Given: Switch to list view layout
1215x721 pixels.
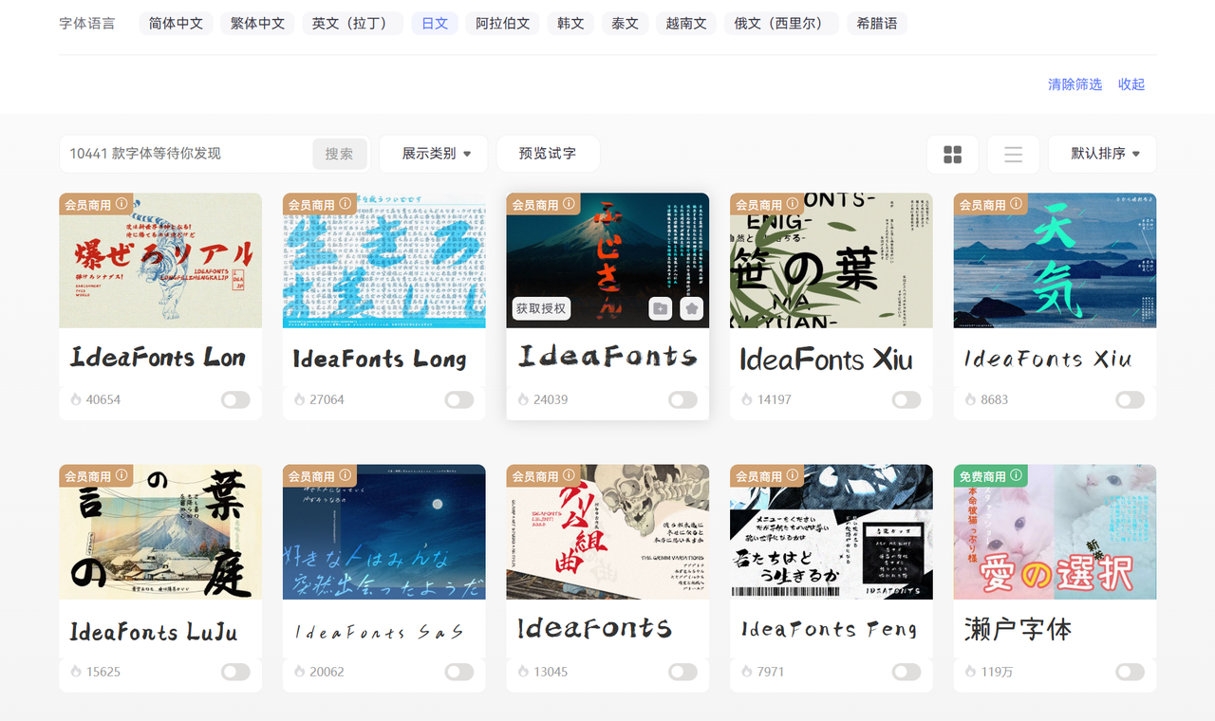Looking at the screenshot, I should [x=1013, y=154].
